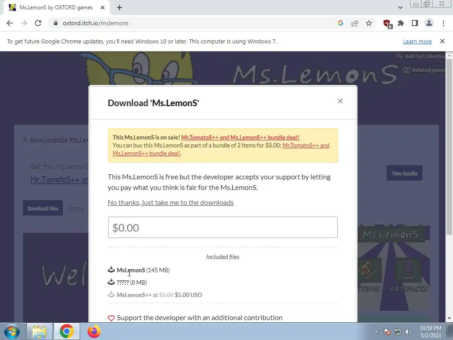The width and height of the screenshot is (453, 340).
Task: Reload the itch.io page
Action: click(x=38, y=23)
